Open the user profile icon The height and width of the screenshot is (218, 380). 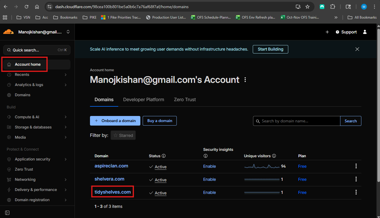(365, 32)
